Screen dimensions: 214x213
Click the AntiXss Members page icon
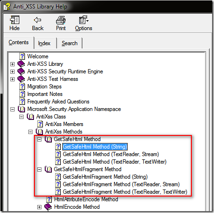40,124
